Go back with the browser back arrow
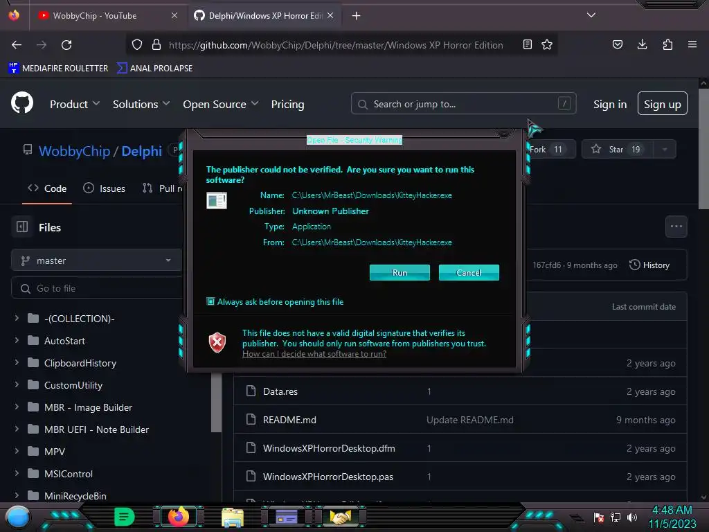This screenshot has width=709, height=532. coord(17,45)
